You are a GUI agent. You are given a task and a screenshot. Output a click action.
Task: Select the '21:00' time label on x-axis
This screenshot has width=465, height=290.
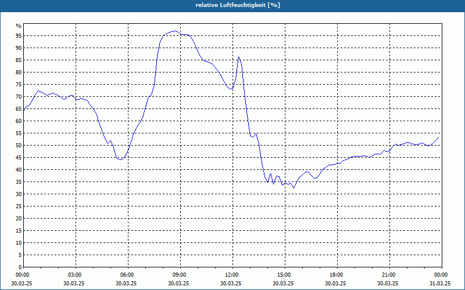389,275
